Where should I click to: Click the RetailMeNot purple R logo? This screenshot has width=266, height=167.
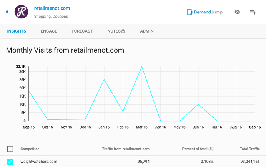coord(21,12)
